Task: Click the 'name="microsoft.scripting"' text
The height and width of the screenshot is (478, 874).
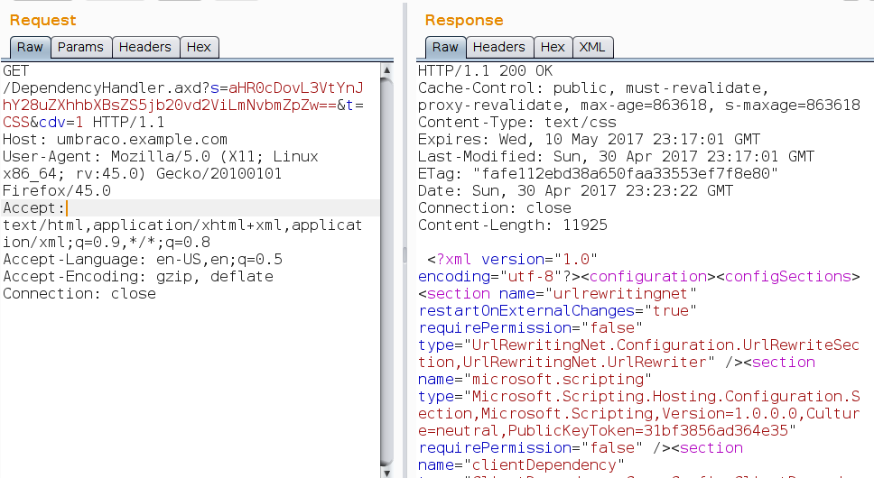Action: [535, 380]
